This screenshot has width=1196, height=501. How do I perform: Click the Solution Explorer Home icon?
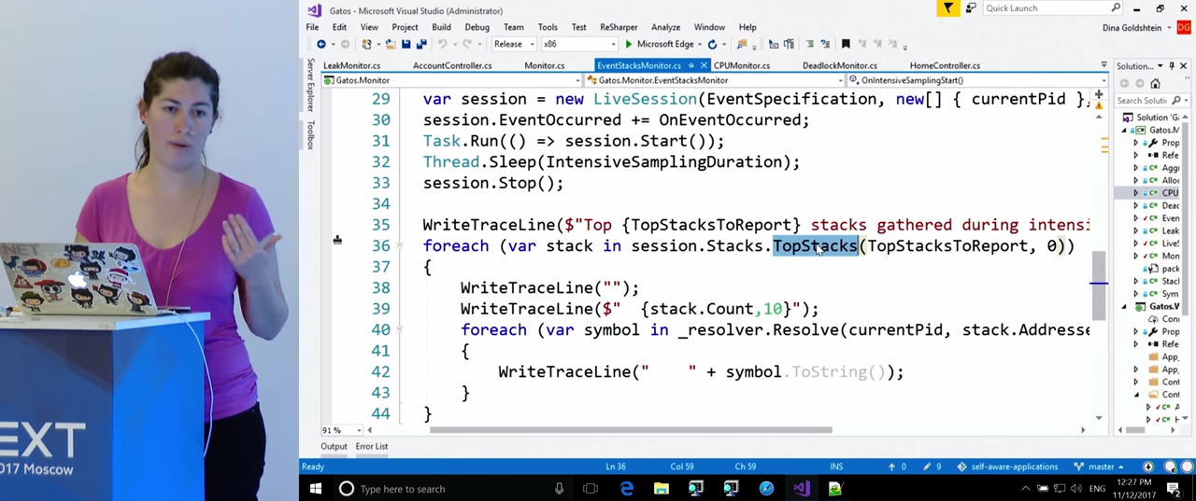[x=1155, y=83]
